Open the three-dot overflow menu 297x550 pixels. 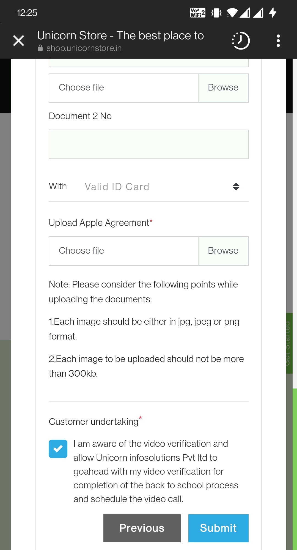click(x=278, y=41)
